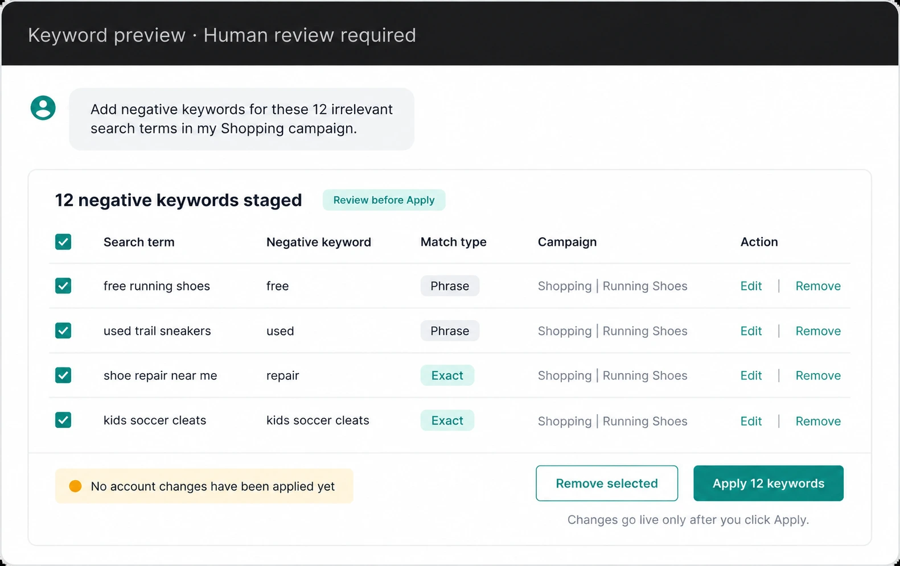Click the search term 'used trail sneakers'
The width and height of the screenshot is (900, 566).
157,331
